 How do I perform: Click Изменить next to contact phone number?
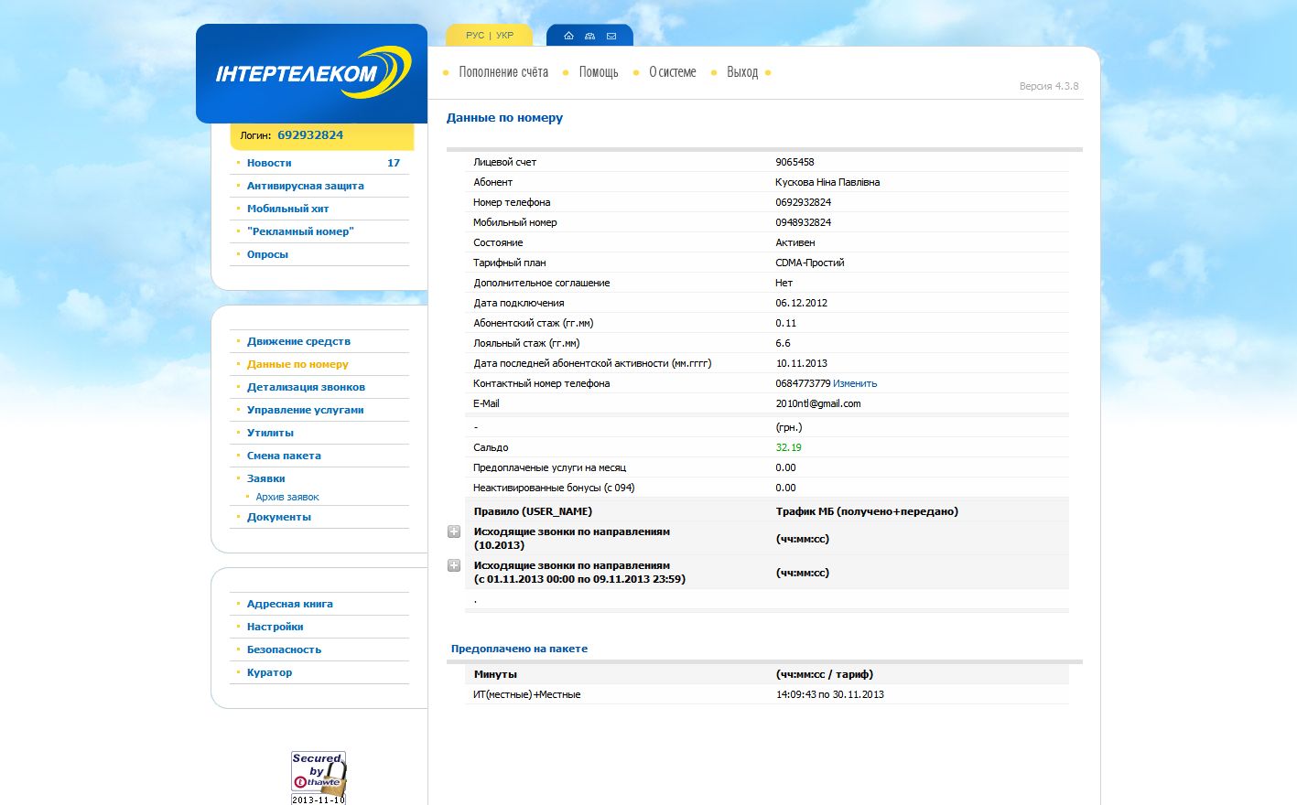point(855,383)
